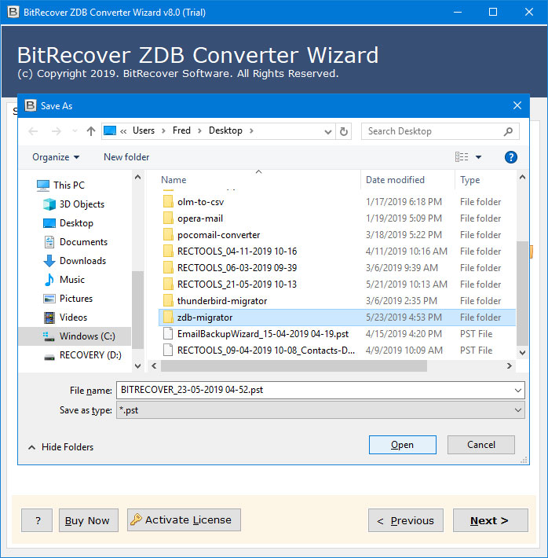Screen dimensions: 548x558
Task: Click the File name input field
Action: [x=315, y=390]
